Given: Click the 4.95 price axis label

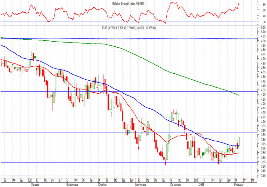Looking at the screenshot, I should (x=263, y=36).
